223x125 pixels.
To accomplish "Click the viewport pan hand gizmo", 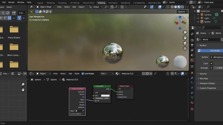I will coord(185,38).
